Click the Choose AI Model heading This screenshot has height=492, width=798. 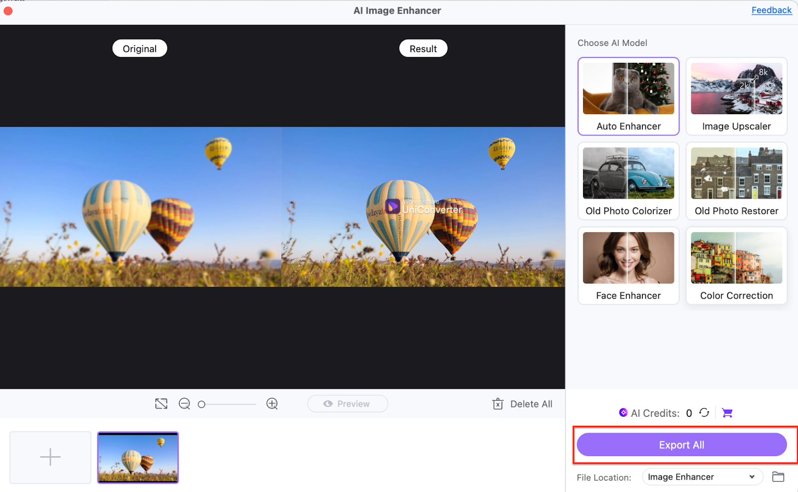pos(612,43)
